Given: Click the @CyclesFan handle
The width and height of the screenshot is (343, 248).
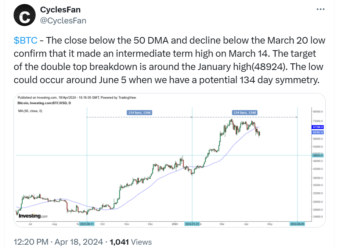Looking at the screenshot, I should (63, 21).
